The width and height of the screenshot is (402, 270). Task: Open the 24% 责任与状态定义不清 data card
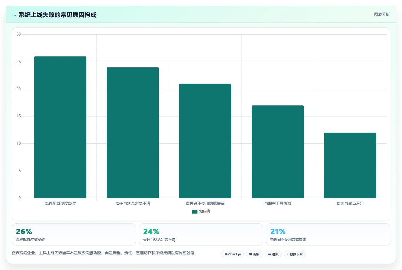coord(201,234)
